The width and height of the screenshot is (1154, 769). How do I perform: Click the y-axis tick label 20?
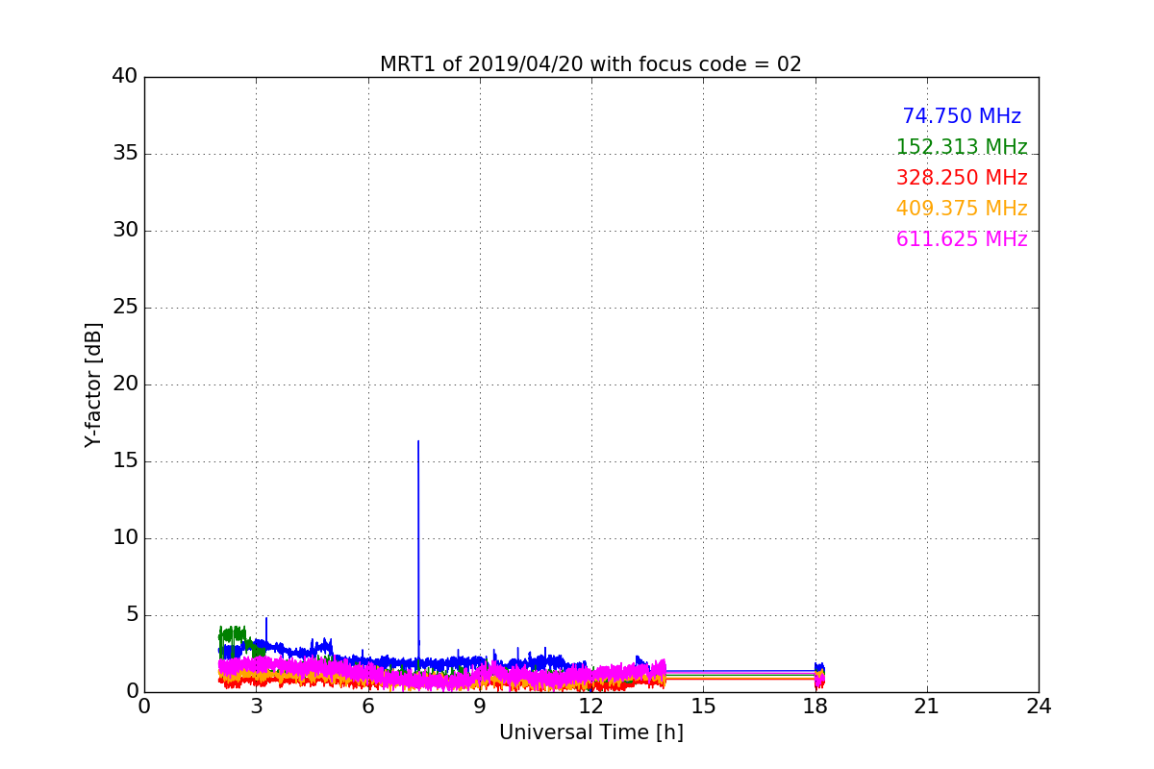tap(124, 384)
